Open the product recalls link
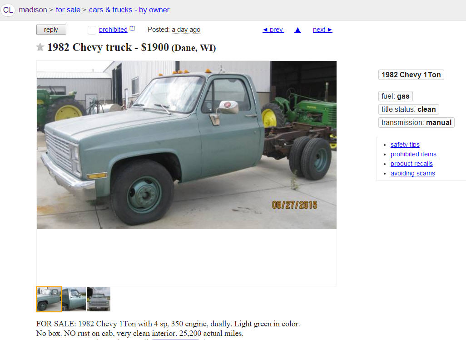466x340 pixels. [x=411, y=164]
